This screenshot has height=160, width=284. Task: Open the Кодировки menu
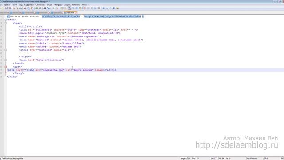[29, 5]
